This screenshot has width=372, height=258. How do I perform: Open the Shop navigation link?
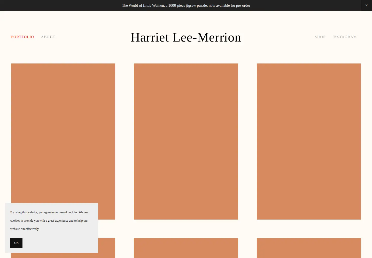pyautogui.click(x=320, y=37)
